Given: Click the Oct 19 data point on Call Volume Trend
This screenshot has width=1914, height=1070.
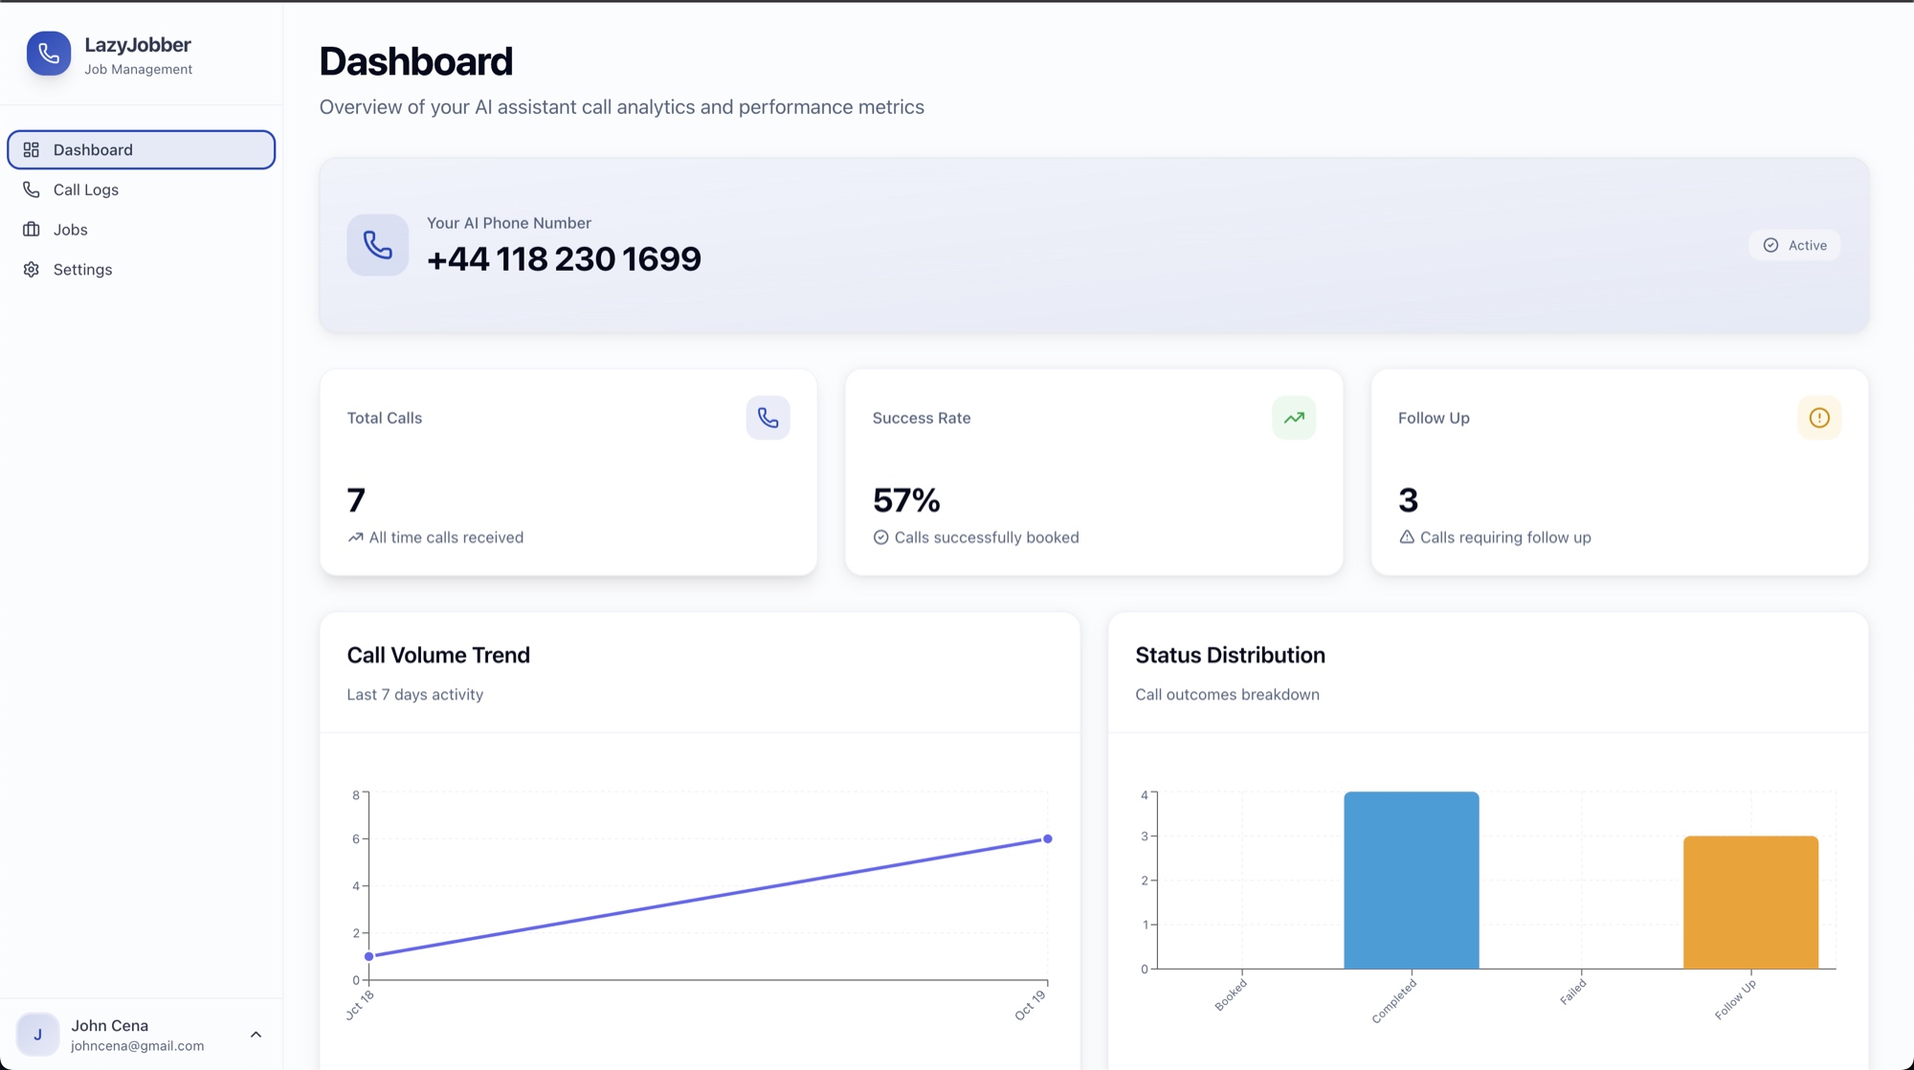Looking at the screenshot, I should (1047, 838).
